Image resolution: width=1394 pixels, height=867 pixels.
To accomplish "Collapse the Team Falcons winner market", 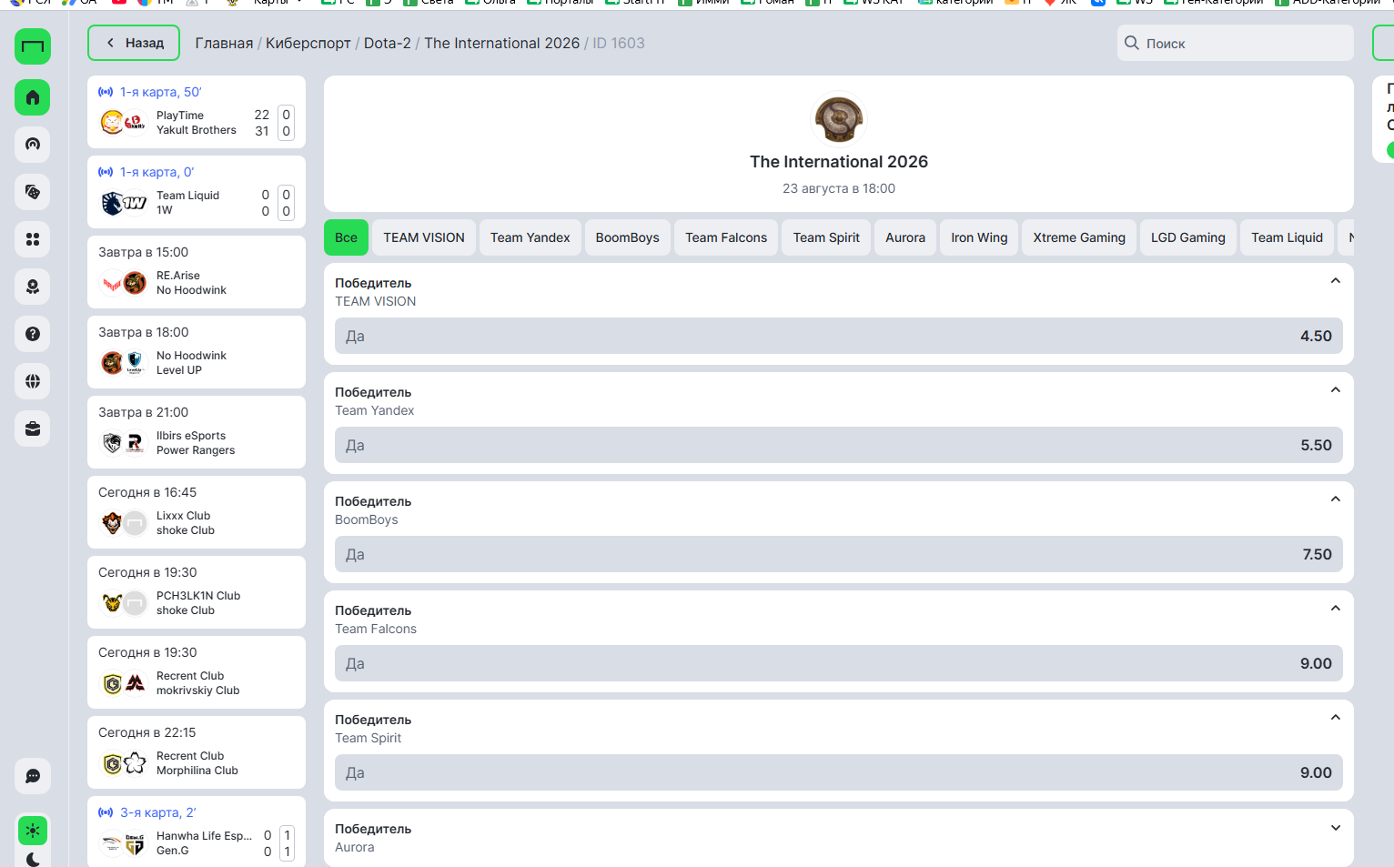I will pyautogui.click(x=1335, y=609).
